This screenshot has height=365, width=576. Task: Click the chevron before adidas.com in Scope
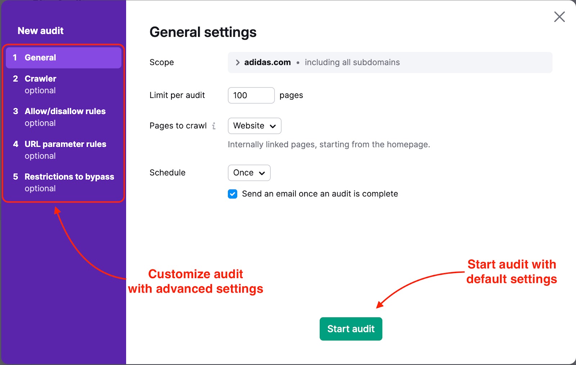[237, 62]
